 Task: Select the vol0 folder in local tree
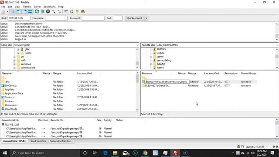coord(23,60)
